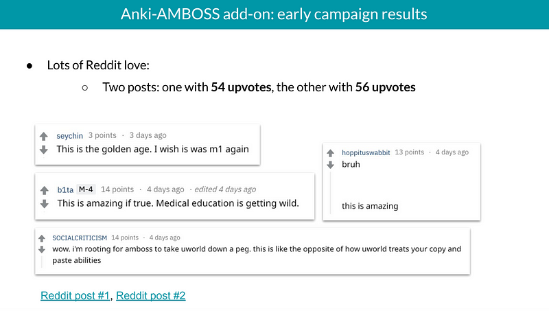The height and width of the screenshot is (311, 549).
Task: Click SOCIALCRITICISM username
Action: pyautogui.click(x=79, y=238)
